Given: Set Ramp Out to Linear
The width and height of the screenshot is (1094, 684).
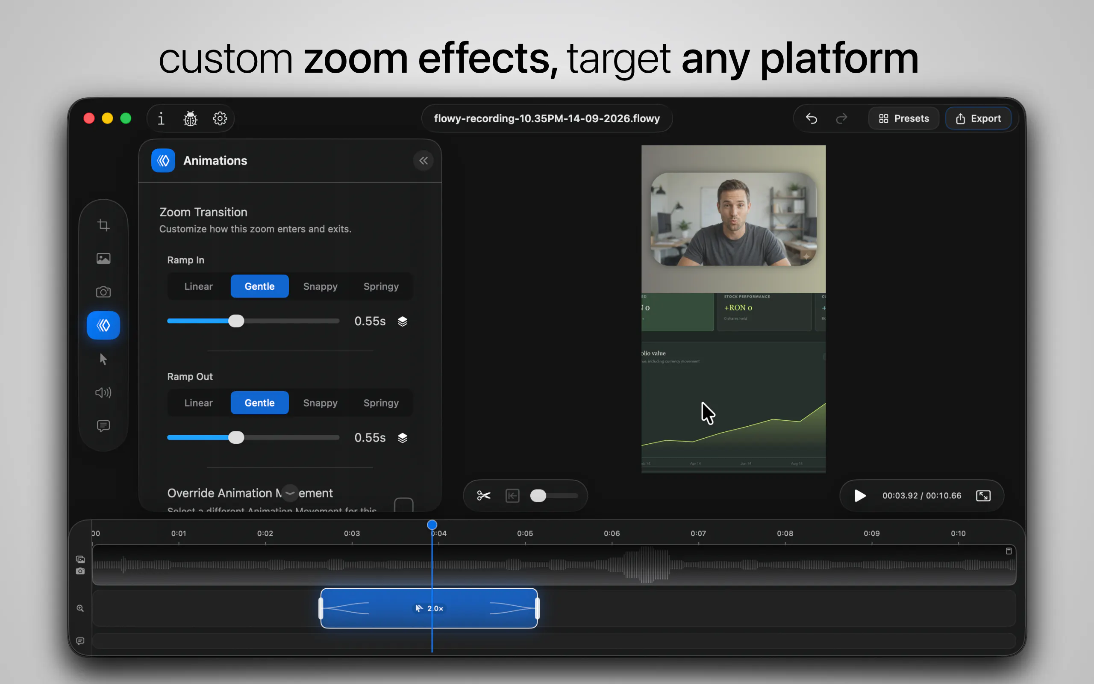Looking at the screenshot, I should (198, 403).
